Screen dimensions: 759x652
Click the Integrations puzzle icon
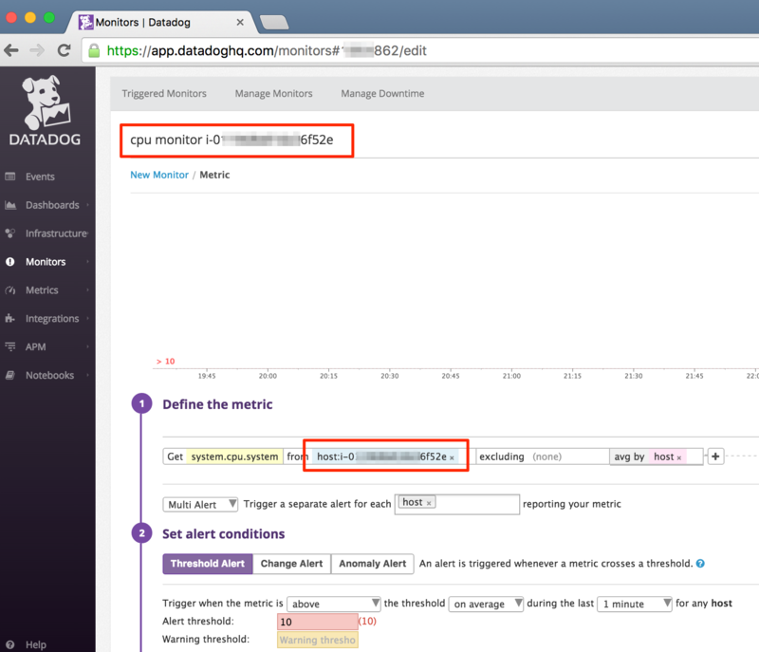(10, 319)
